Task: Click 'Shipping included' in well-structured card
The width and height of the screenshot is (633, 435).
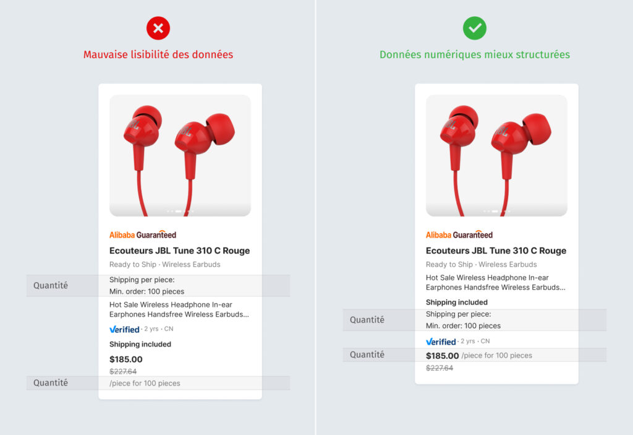Action: pos(457,303)
